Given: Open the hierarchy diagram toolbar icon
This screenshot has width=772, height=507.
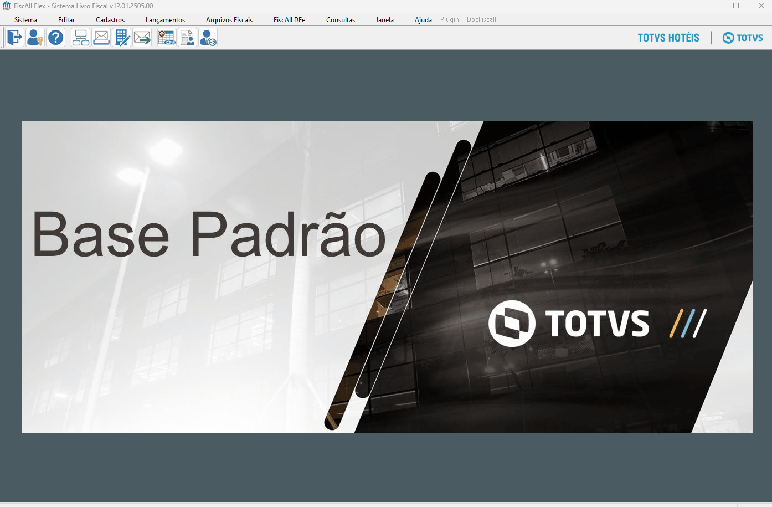Looking at the screenshot, I should click(x=81, y=38).
